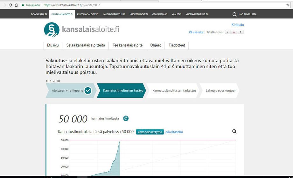
Task: Click the green secure padlock icon
Action: pyautogui.click(x=23, y=5)
